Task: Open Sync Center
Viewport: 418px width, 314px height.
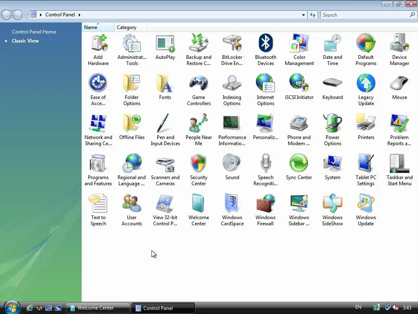Action: tap(299, 167)
